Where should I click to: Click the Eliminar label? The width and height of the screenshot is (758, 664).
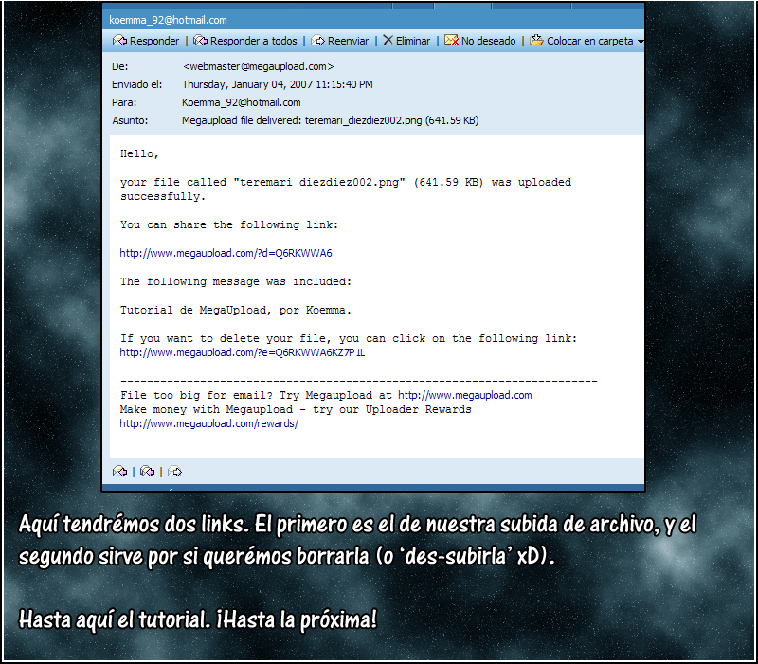(413, 41)
